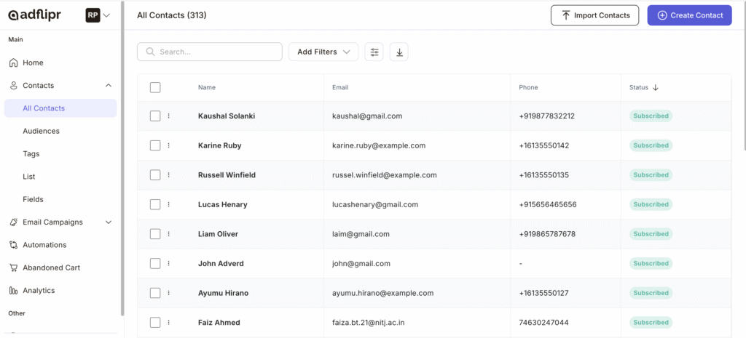Open Abandoned Cart from cart icon
The image size is (746, 338).
tap(14, 267)
